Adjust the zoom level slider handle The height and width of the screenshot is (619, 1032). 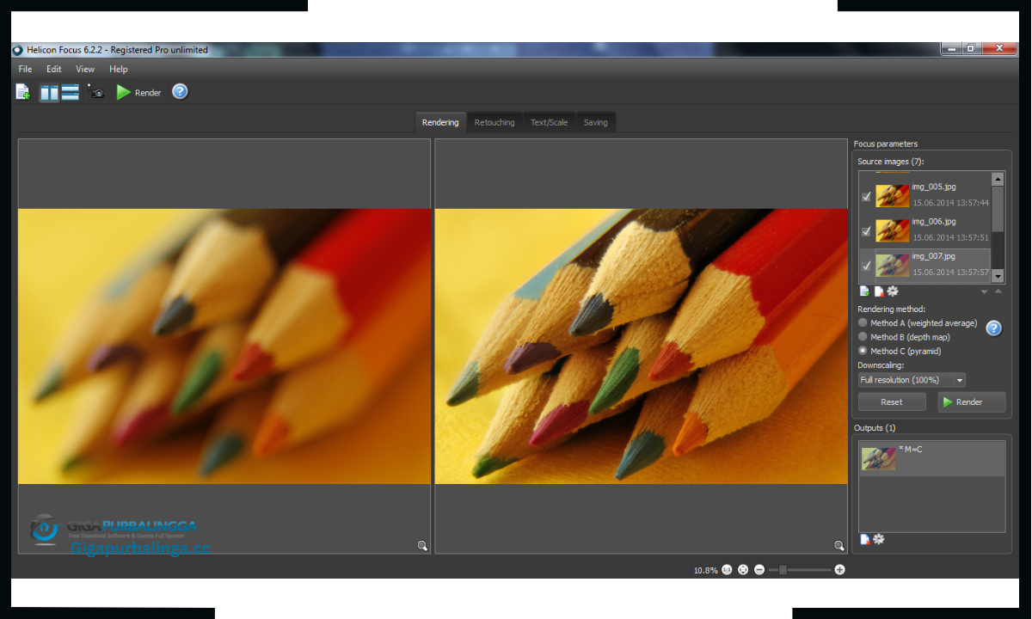[x=783, y=569]
